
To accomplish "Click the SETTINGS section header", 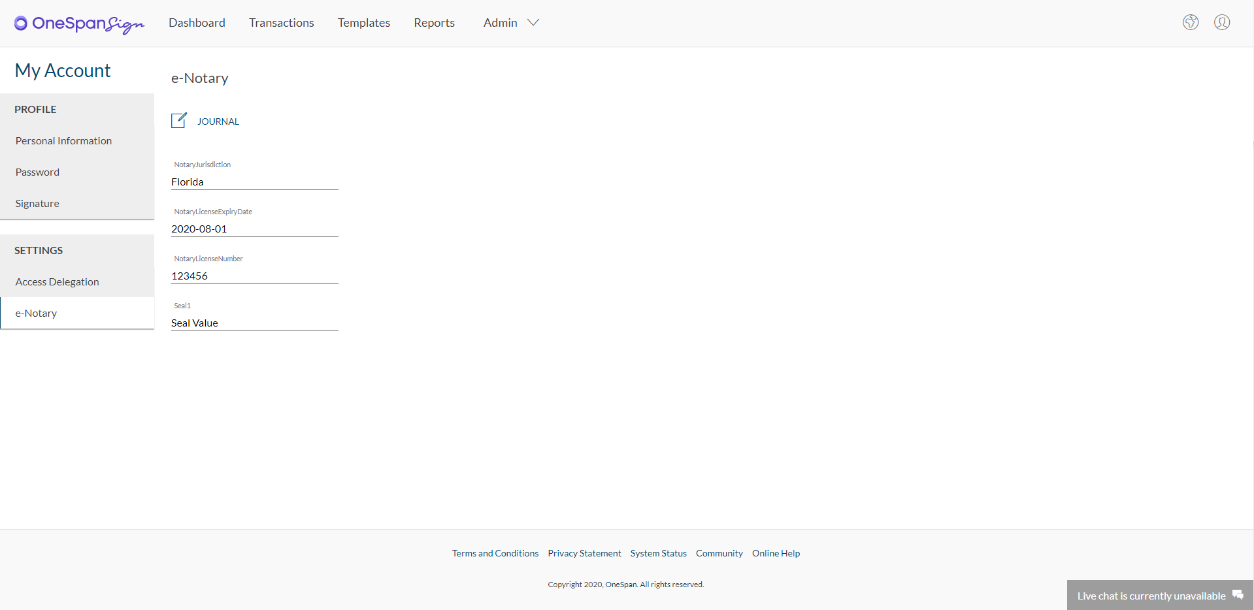I will (x=39, y=250).
